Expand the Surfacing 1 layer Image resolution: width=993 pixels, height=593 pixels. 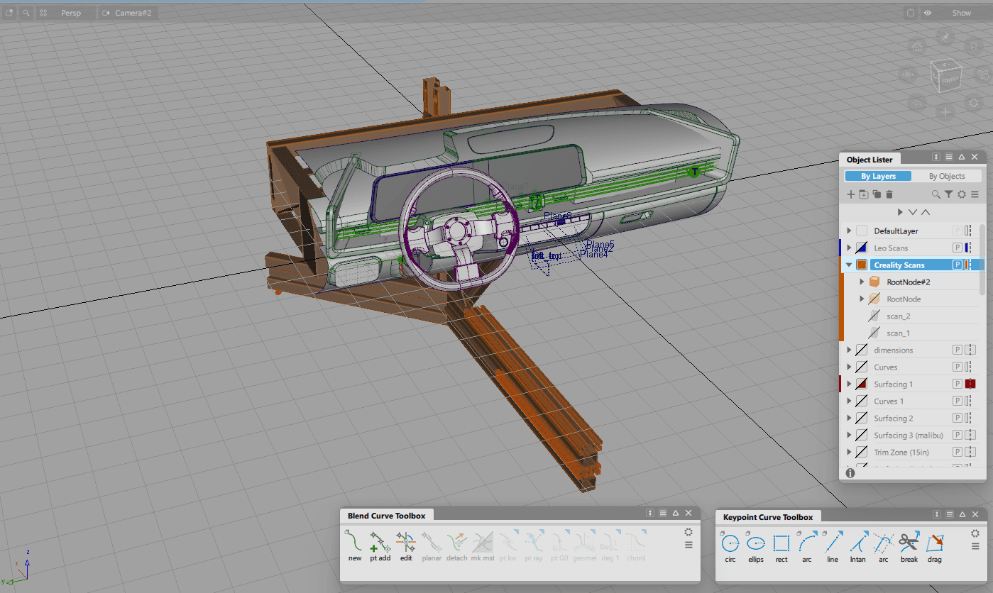(x=849, y=384)
